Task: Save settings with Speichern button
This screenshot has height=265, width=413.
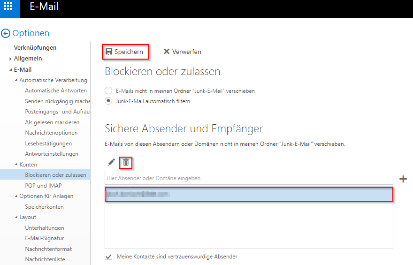Action: click(x=125, y=52)
